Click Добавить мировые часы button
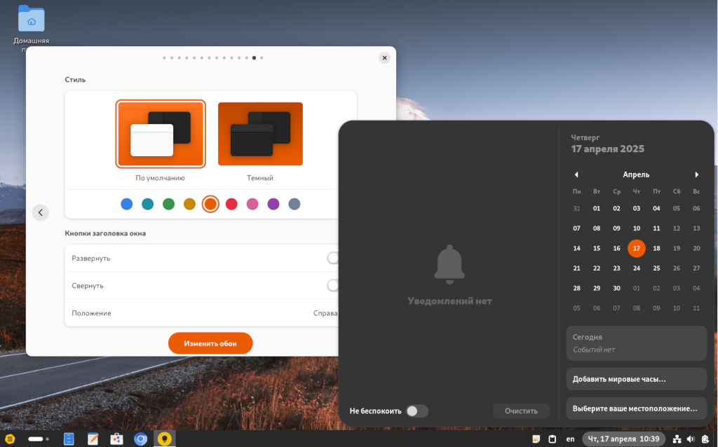Image resolution: width=718 pixels, height=447 pixels. point(636,379)
